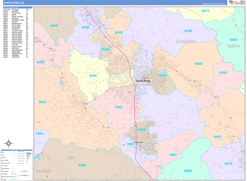Click the 95452 ZIP label on map
The image size is (247, 181).
[223, 73]
